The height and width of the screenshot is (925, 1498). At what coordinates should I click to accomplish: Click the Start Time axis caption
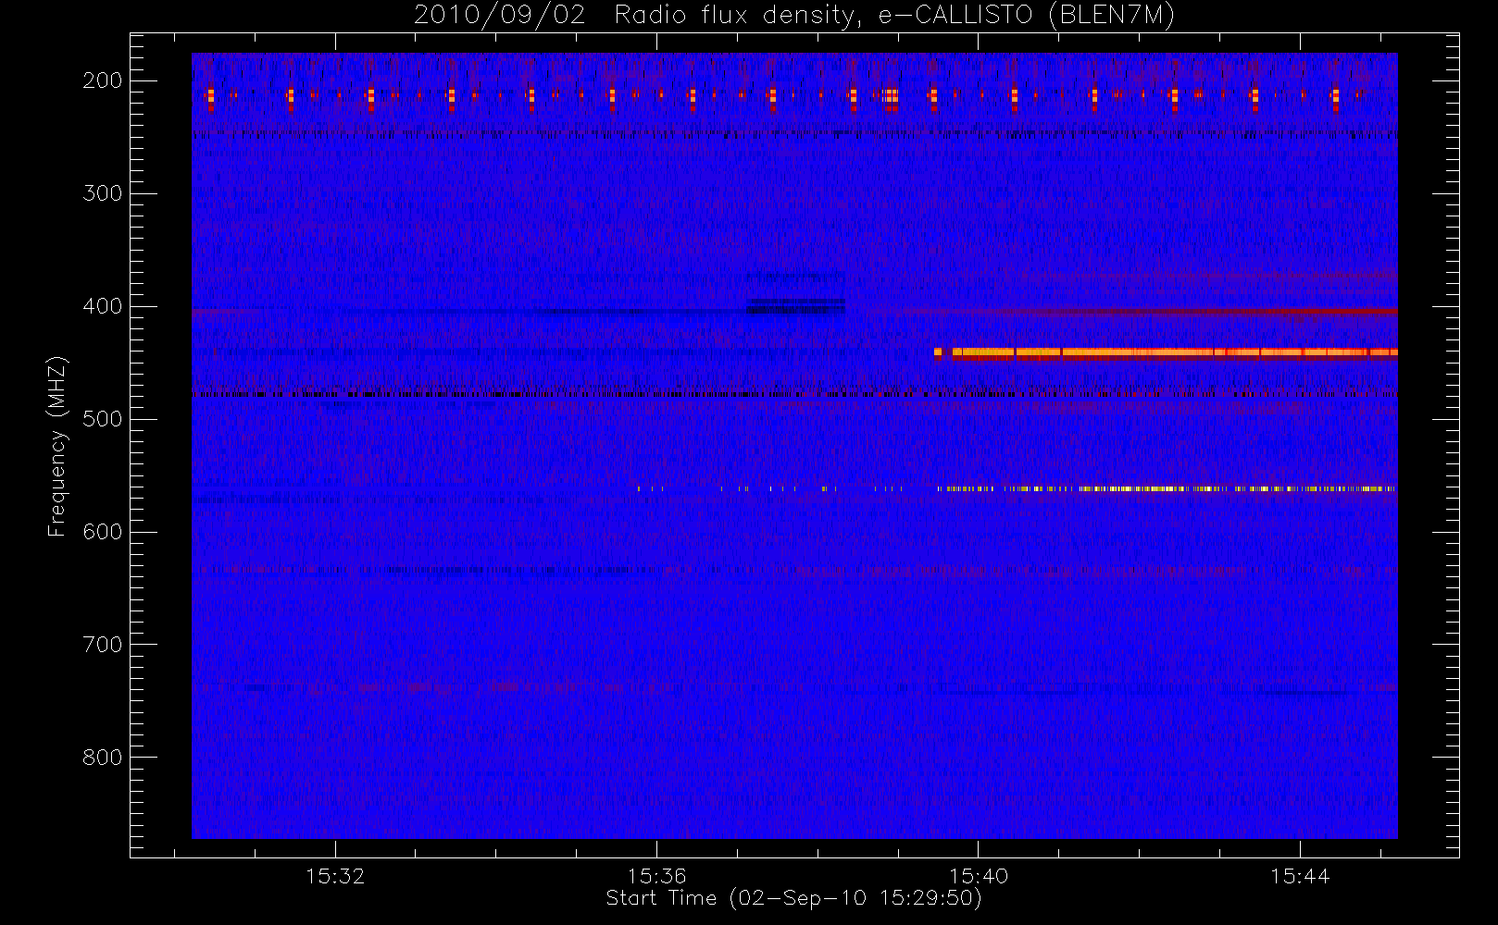click(x=794, y=898)
